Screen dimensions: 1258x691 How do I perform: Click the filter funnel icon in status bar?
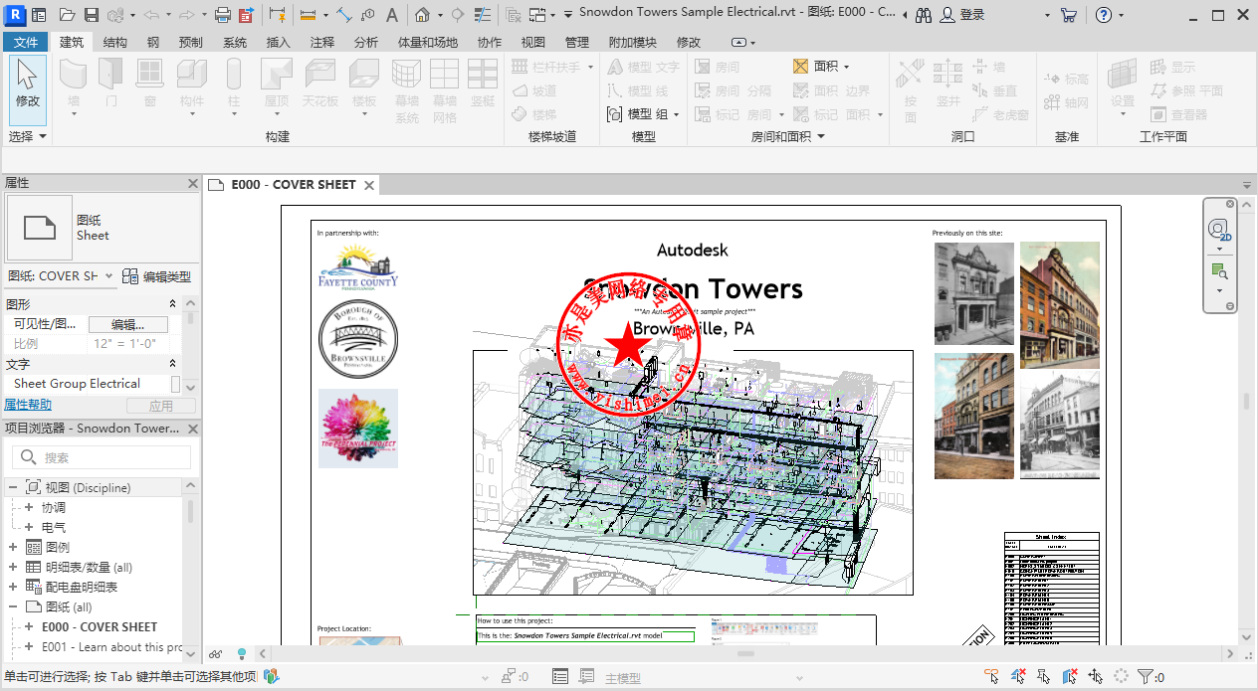pos(1146,676)
